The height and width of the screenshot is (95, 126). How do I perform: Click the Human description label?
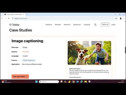click(x=75, y=77)
